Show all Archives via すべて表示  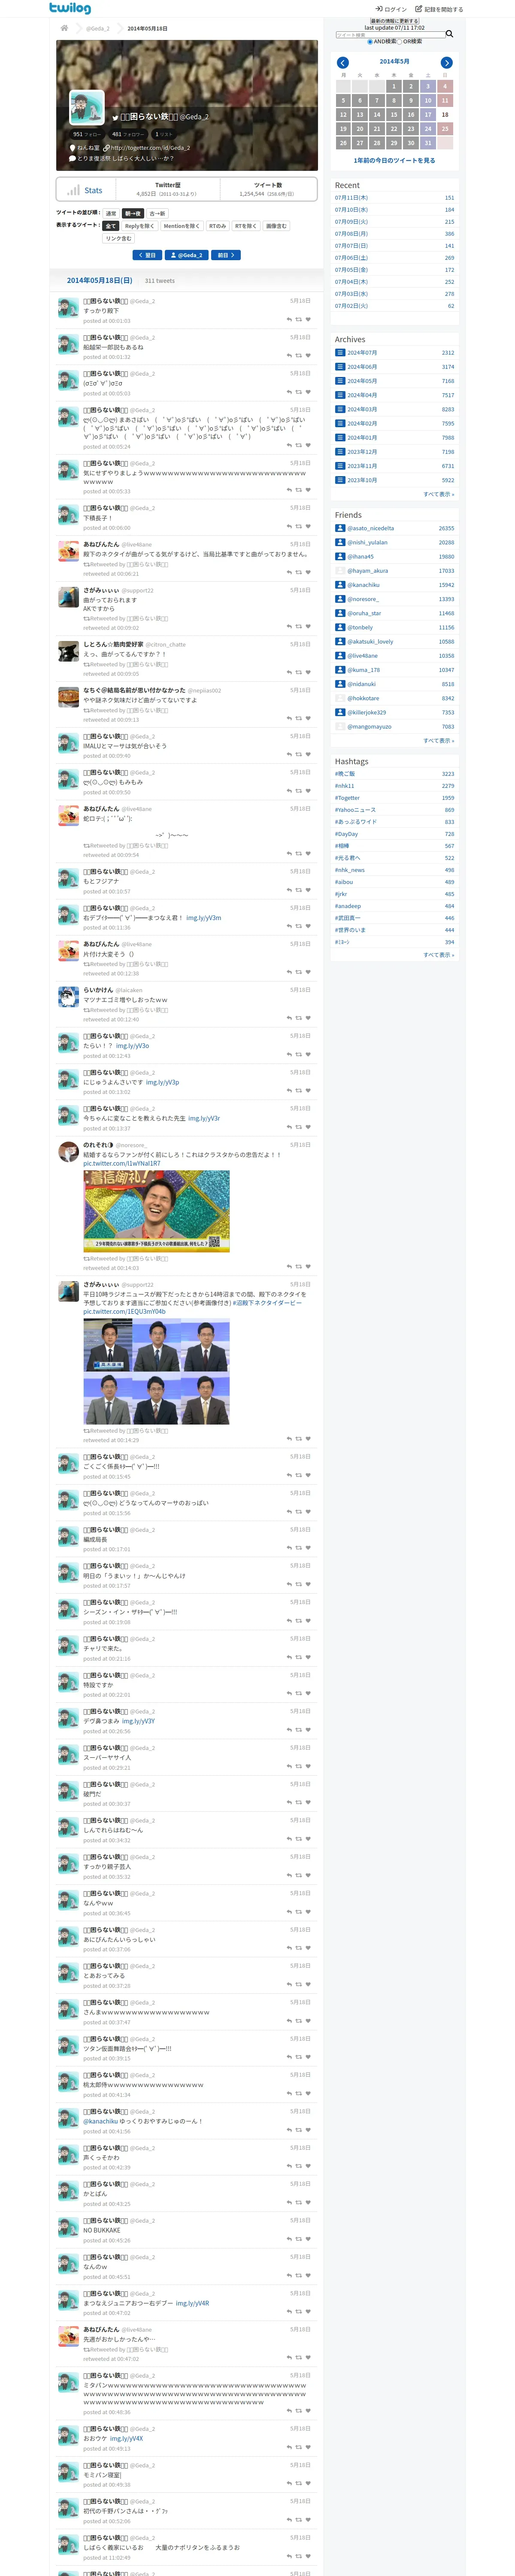pos(439,494)
